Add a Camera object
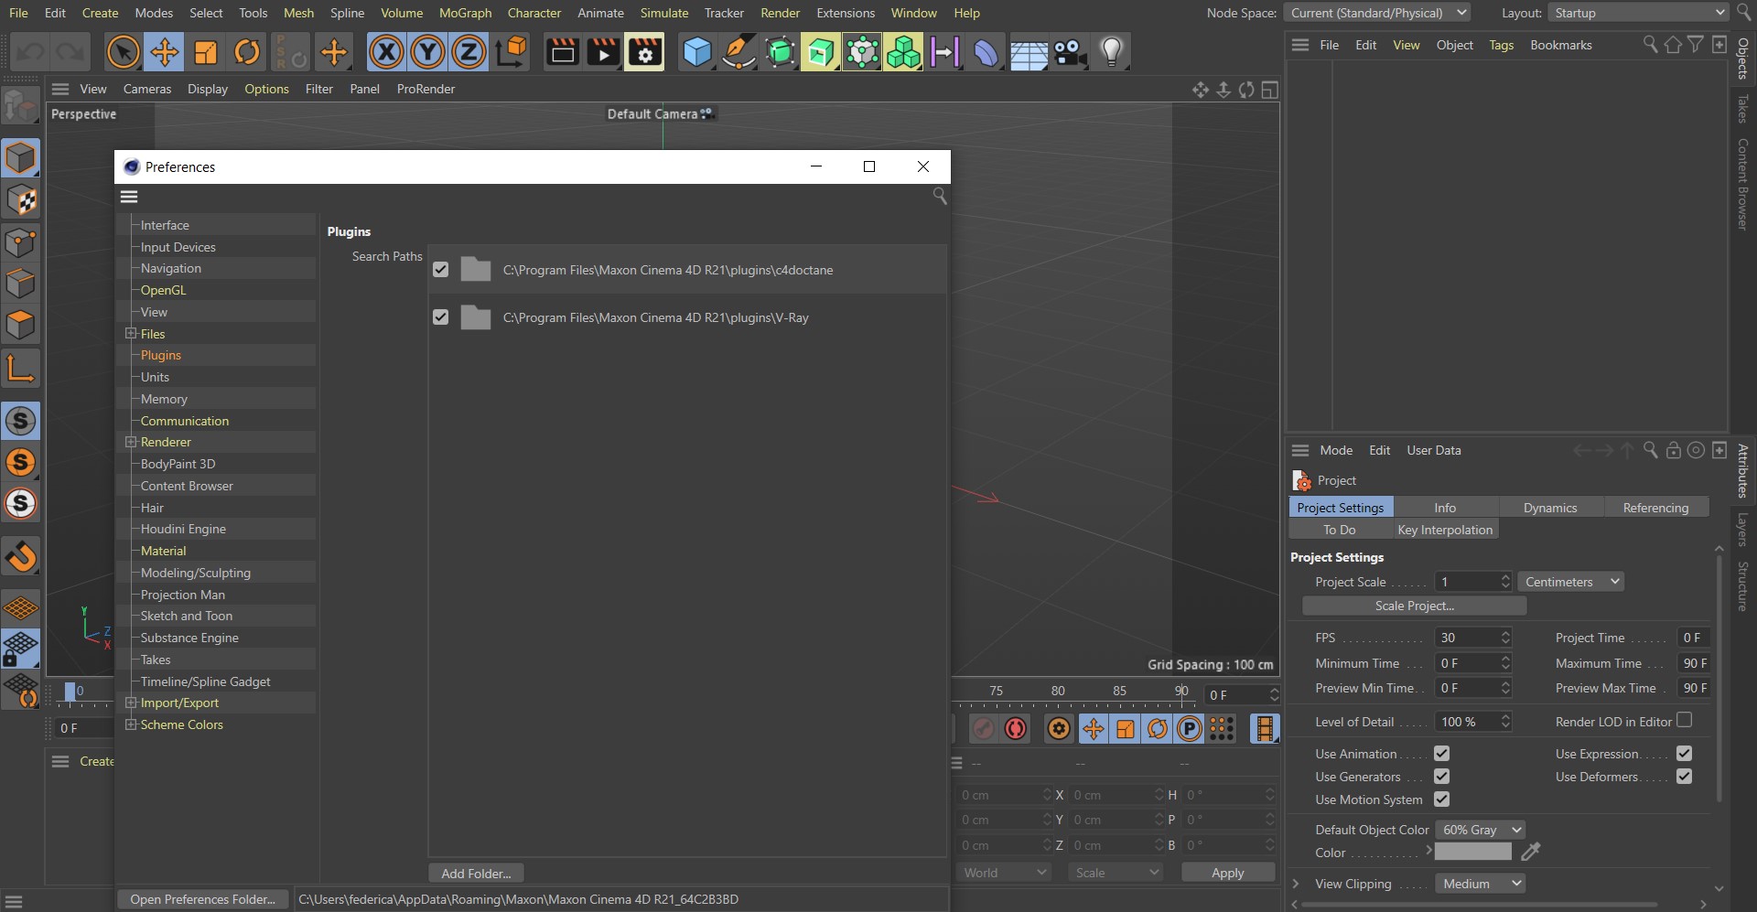 1070,52
